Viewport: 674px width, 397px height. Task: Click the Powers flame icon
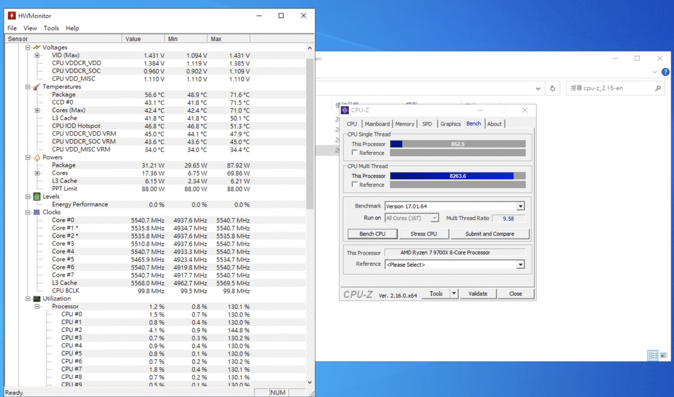coord(37,157)
